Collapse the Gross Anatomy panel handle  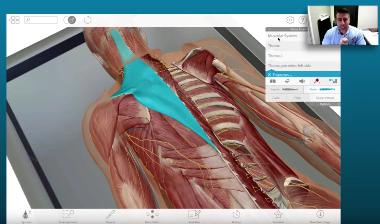269,29
